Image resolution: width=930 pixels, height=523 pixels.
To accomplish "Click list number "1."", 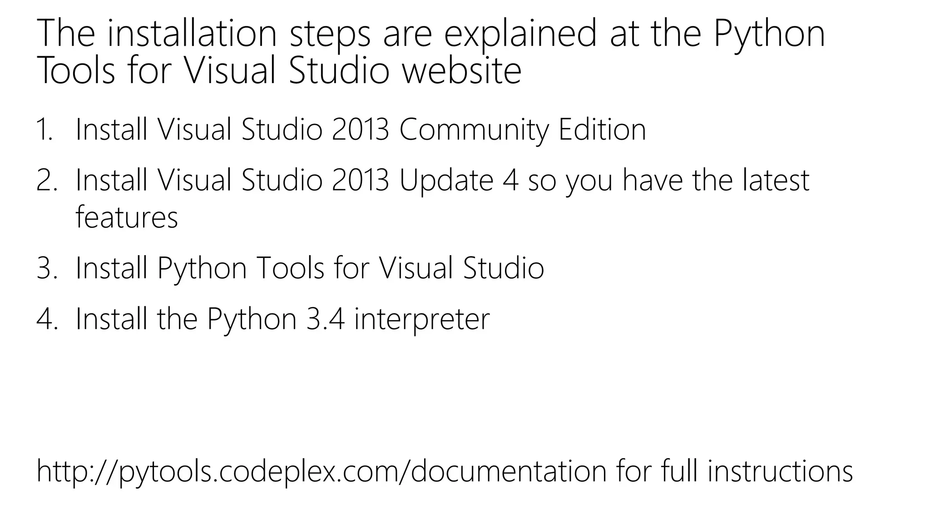I will click(x=45, y=130).
